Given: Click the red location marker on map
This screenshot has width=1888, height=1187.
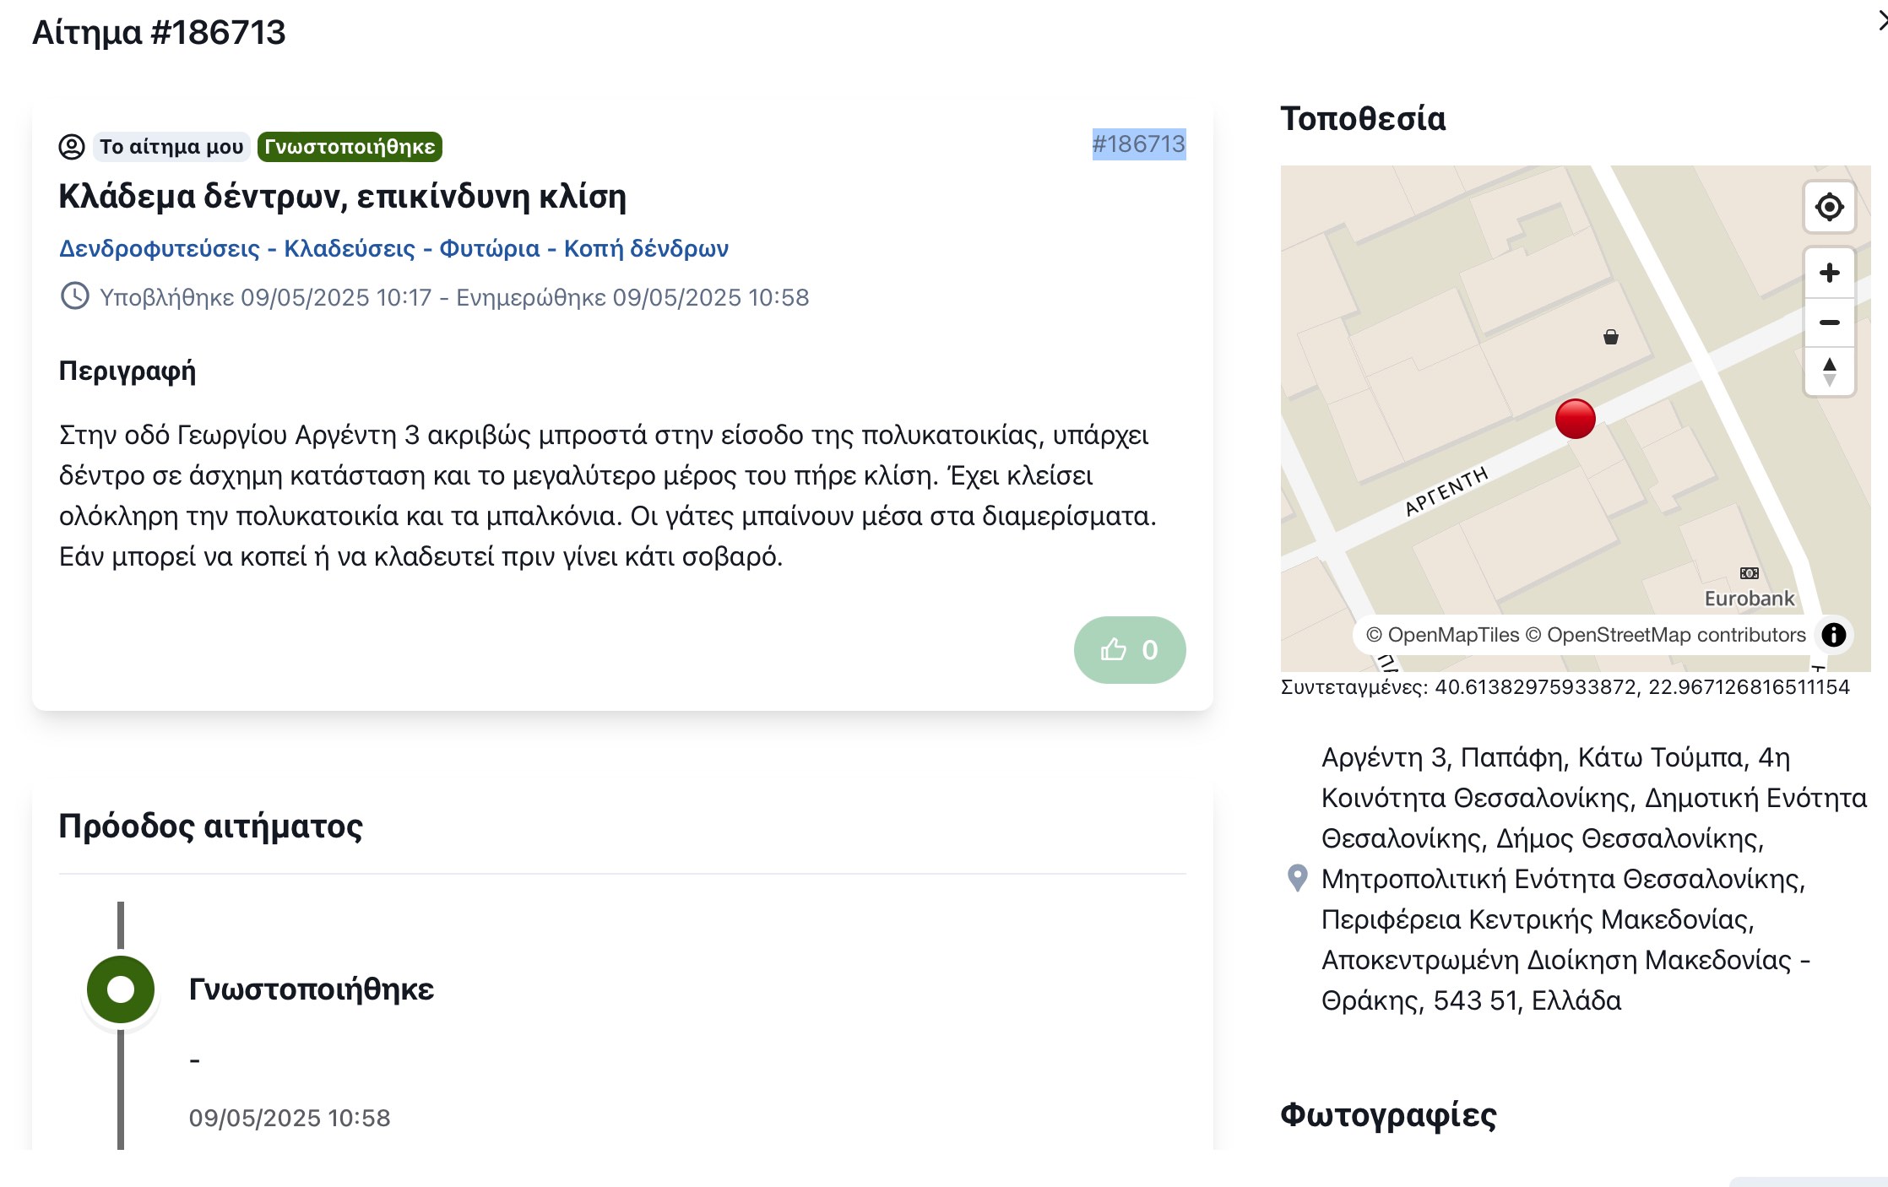Looking at the screenshot, I should click(1575, 419).
